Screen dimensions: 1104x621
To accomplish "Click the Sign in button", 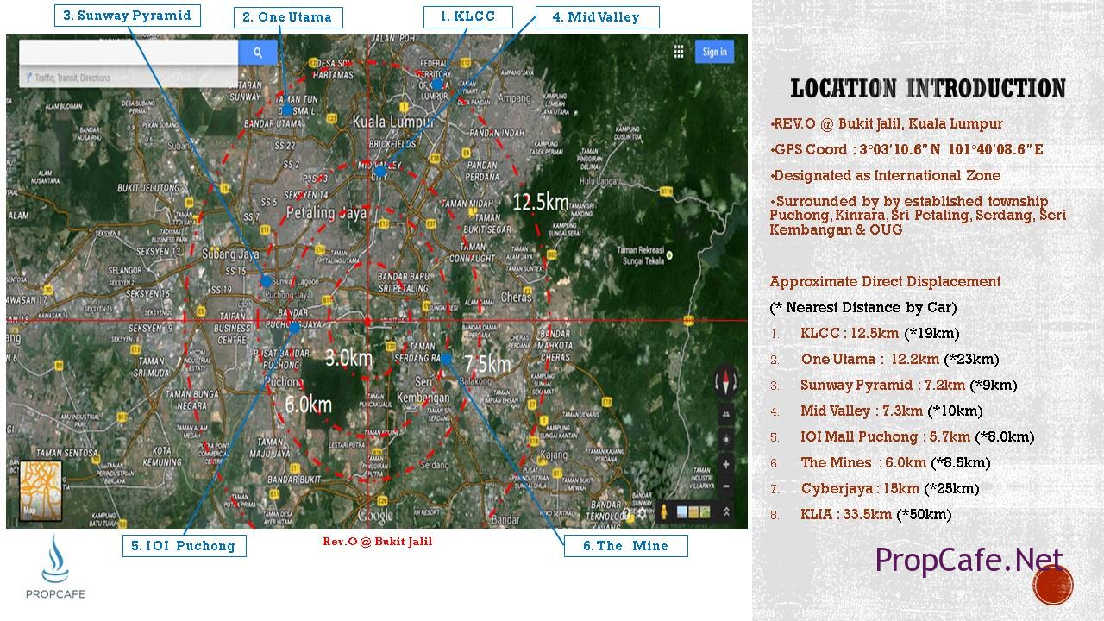I will pos(714,52).
